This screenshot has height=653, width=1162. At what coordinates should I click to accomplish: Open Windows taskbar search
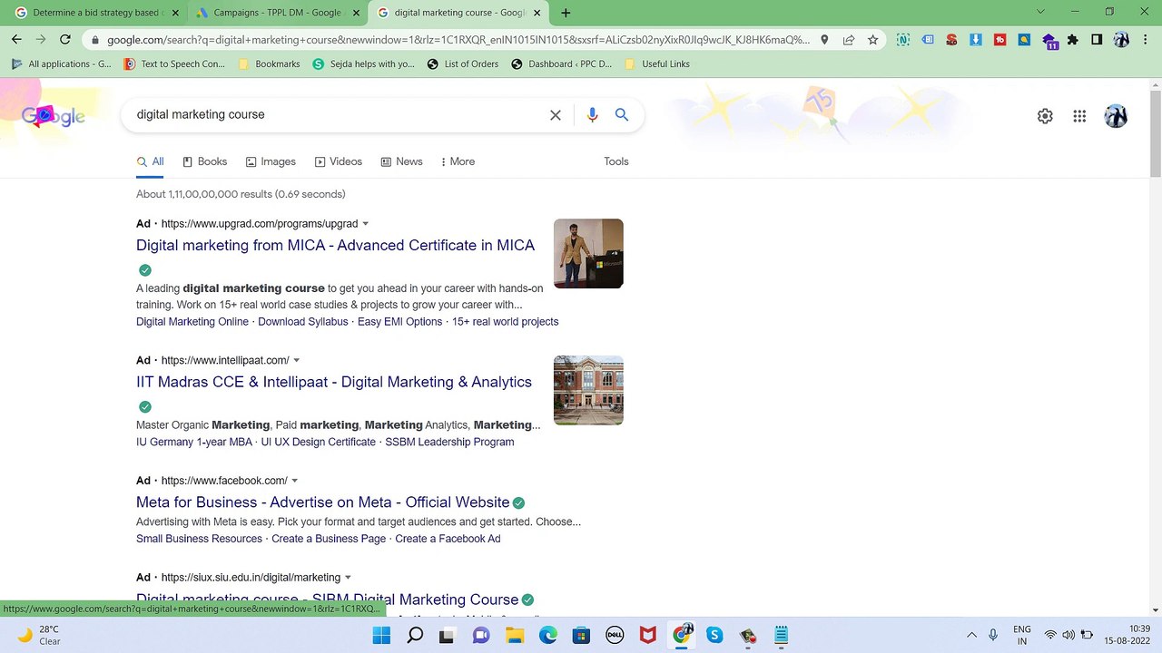(x=415, y=635)
